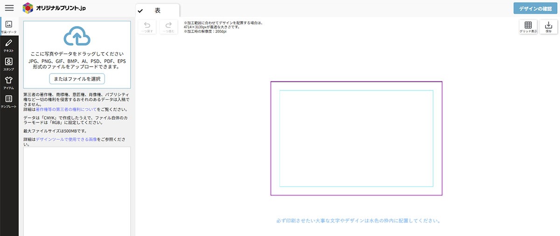Open the 著作権等の第三者の権利について link

pyautogui.click(x=66, y=109)
